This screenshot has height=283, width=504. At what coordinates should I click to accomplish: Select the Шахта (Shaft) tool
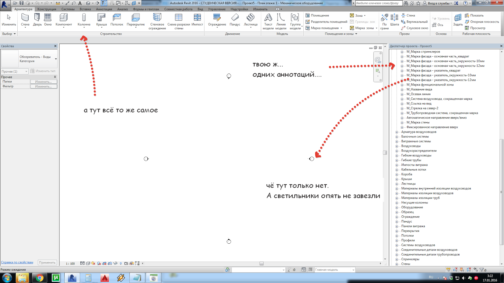coord(394,20)
